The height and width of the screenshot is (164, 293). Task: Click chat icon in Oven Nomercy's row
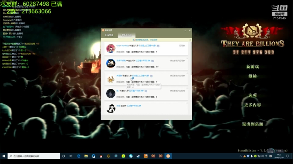pyautogui.click(x=158, y=45)
